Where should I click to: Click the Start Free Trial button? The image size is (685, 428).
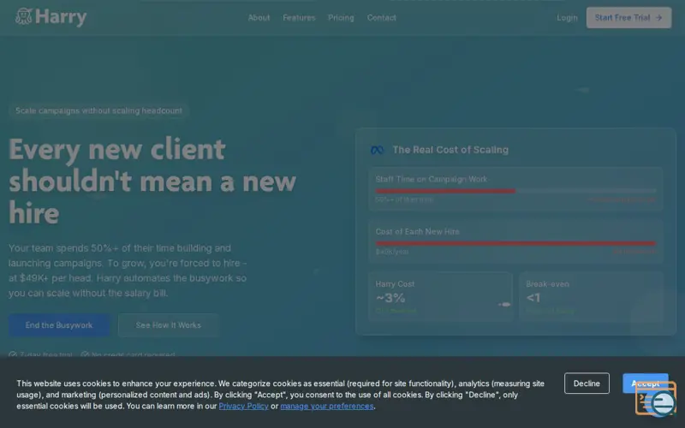tap(628, 17)
